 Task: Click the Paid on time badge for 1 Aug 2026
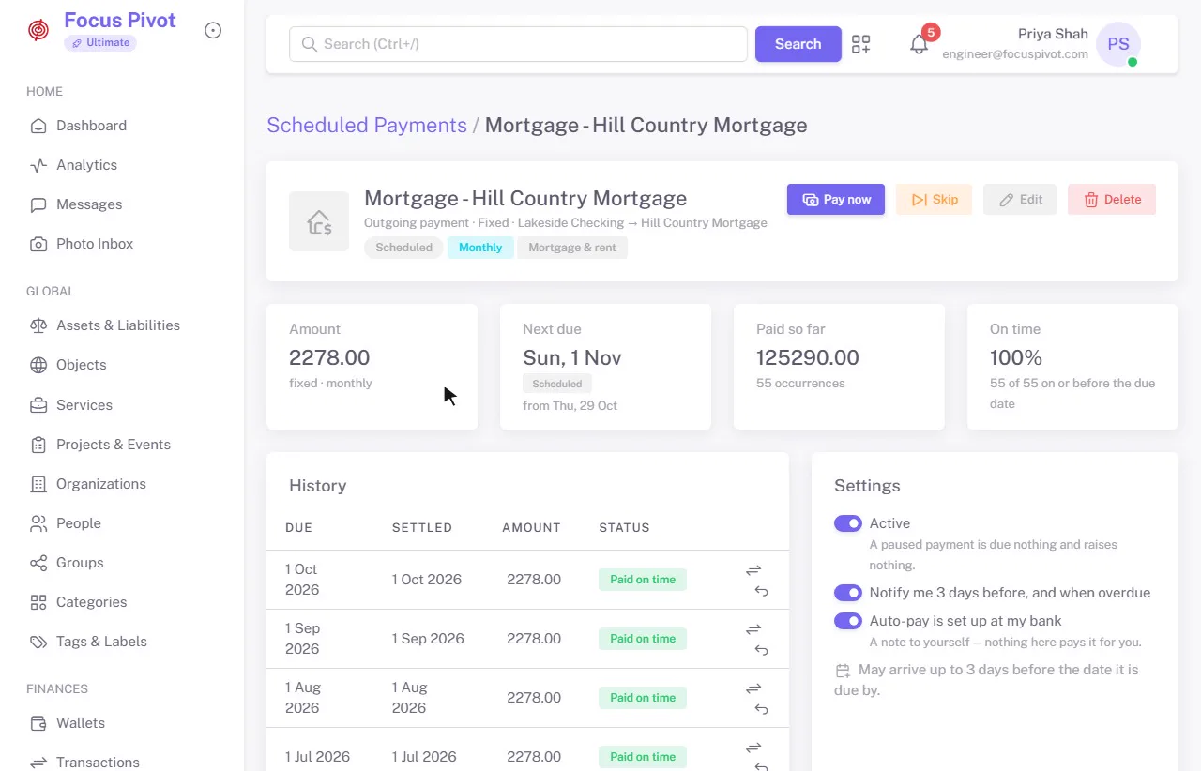643,698
